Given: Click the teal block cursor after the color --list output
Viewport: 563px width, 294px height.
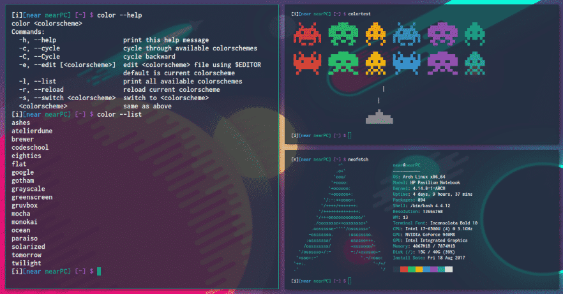Looking at the screenshot, I should point(99,272).
